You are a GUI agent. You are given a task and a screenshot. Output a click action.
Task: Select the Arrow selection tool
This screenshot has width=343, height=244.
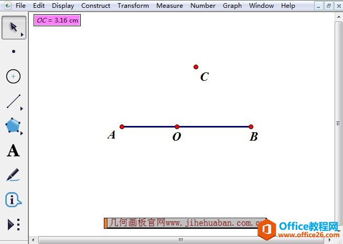tap(14, 28)
